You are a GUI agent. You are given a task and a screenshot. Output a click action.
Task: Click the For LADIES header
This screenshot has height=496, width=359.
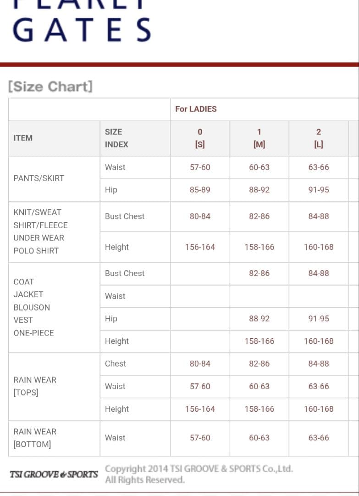pyautogui.click(x=196, y=109)
